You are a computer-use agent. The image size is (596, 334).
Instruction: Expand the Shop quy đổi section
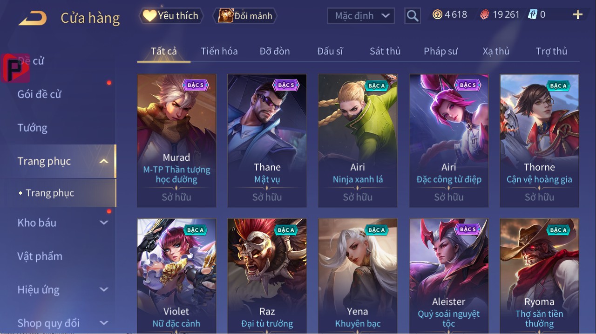point(104,323)
